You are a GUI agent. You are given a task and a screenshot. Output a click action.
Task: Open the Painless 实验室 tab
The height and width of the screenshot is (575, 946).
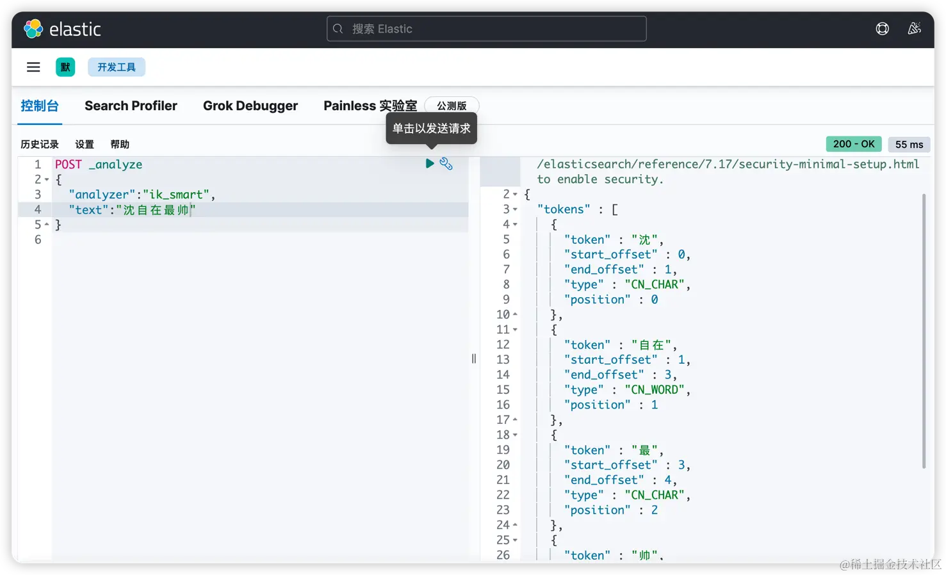point(370,106)
